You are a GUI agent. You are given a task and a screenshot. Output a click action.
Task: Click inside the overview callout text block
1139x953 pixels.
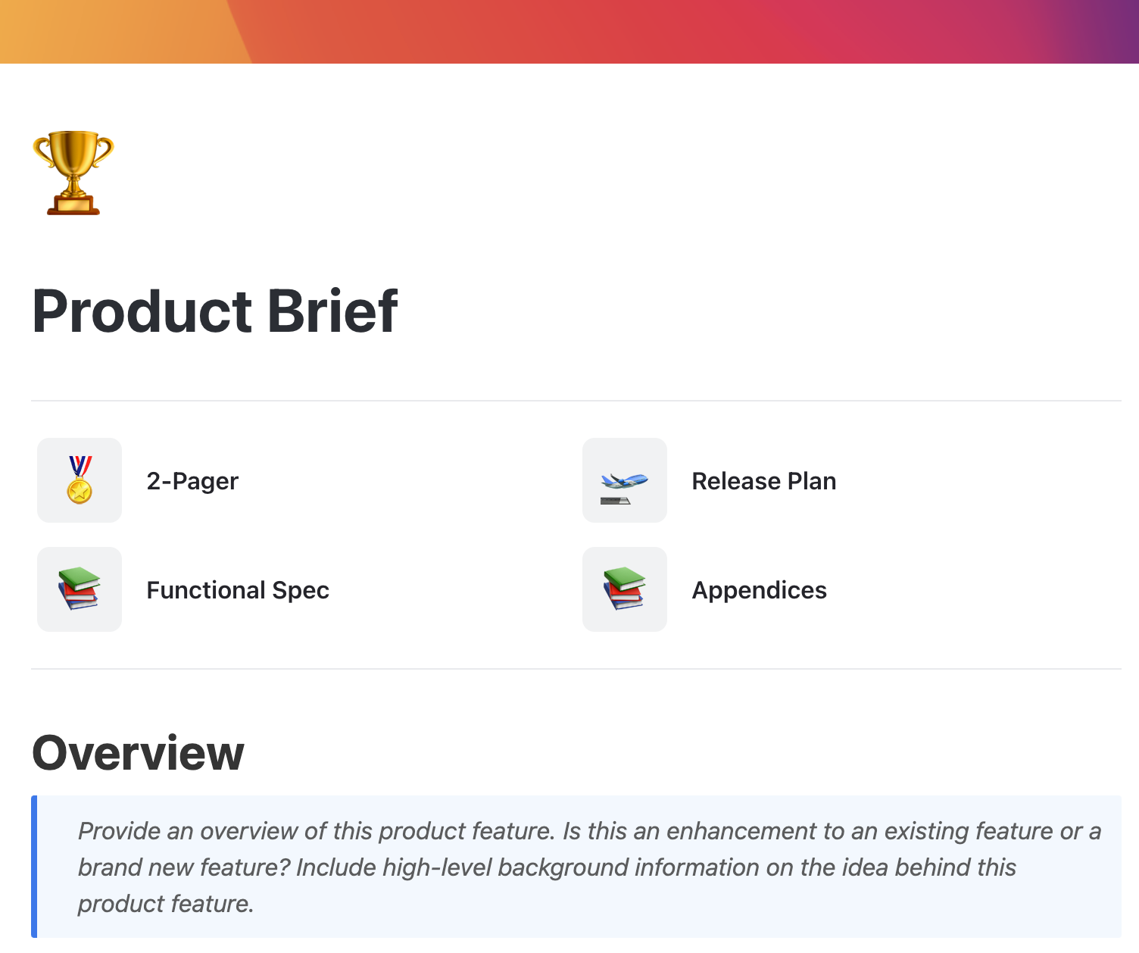click(530, 867)
